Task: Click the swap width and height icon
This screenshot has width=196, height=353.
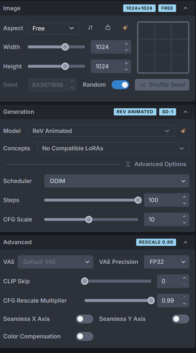Action: tap(90, 28)
